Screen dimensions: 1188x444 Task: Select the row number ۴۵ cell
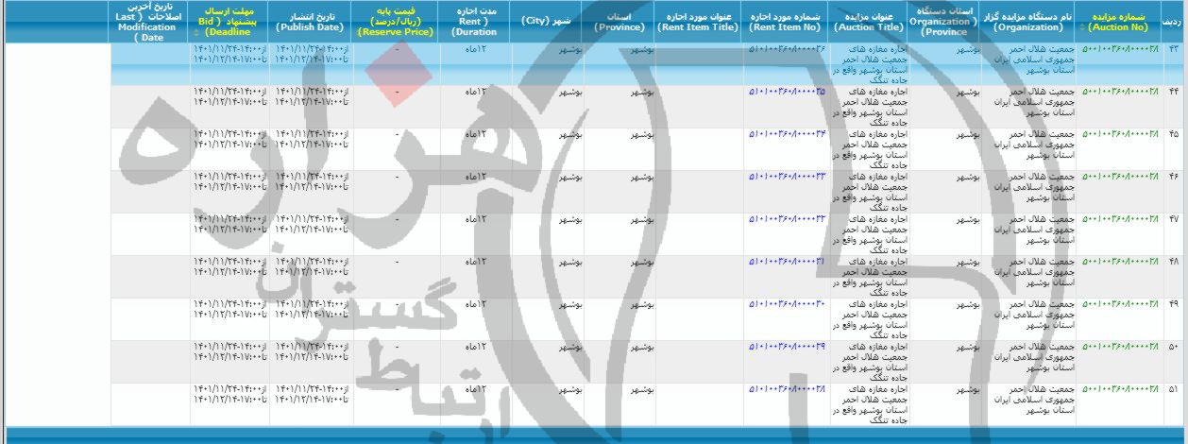pos(1175,149)
